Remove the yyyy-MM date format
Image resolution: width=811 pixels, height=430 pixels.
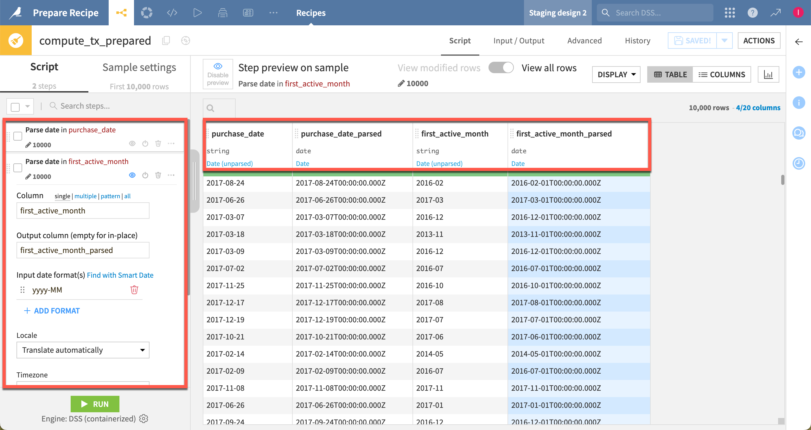click(x=134, y=290)
